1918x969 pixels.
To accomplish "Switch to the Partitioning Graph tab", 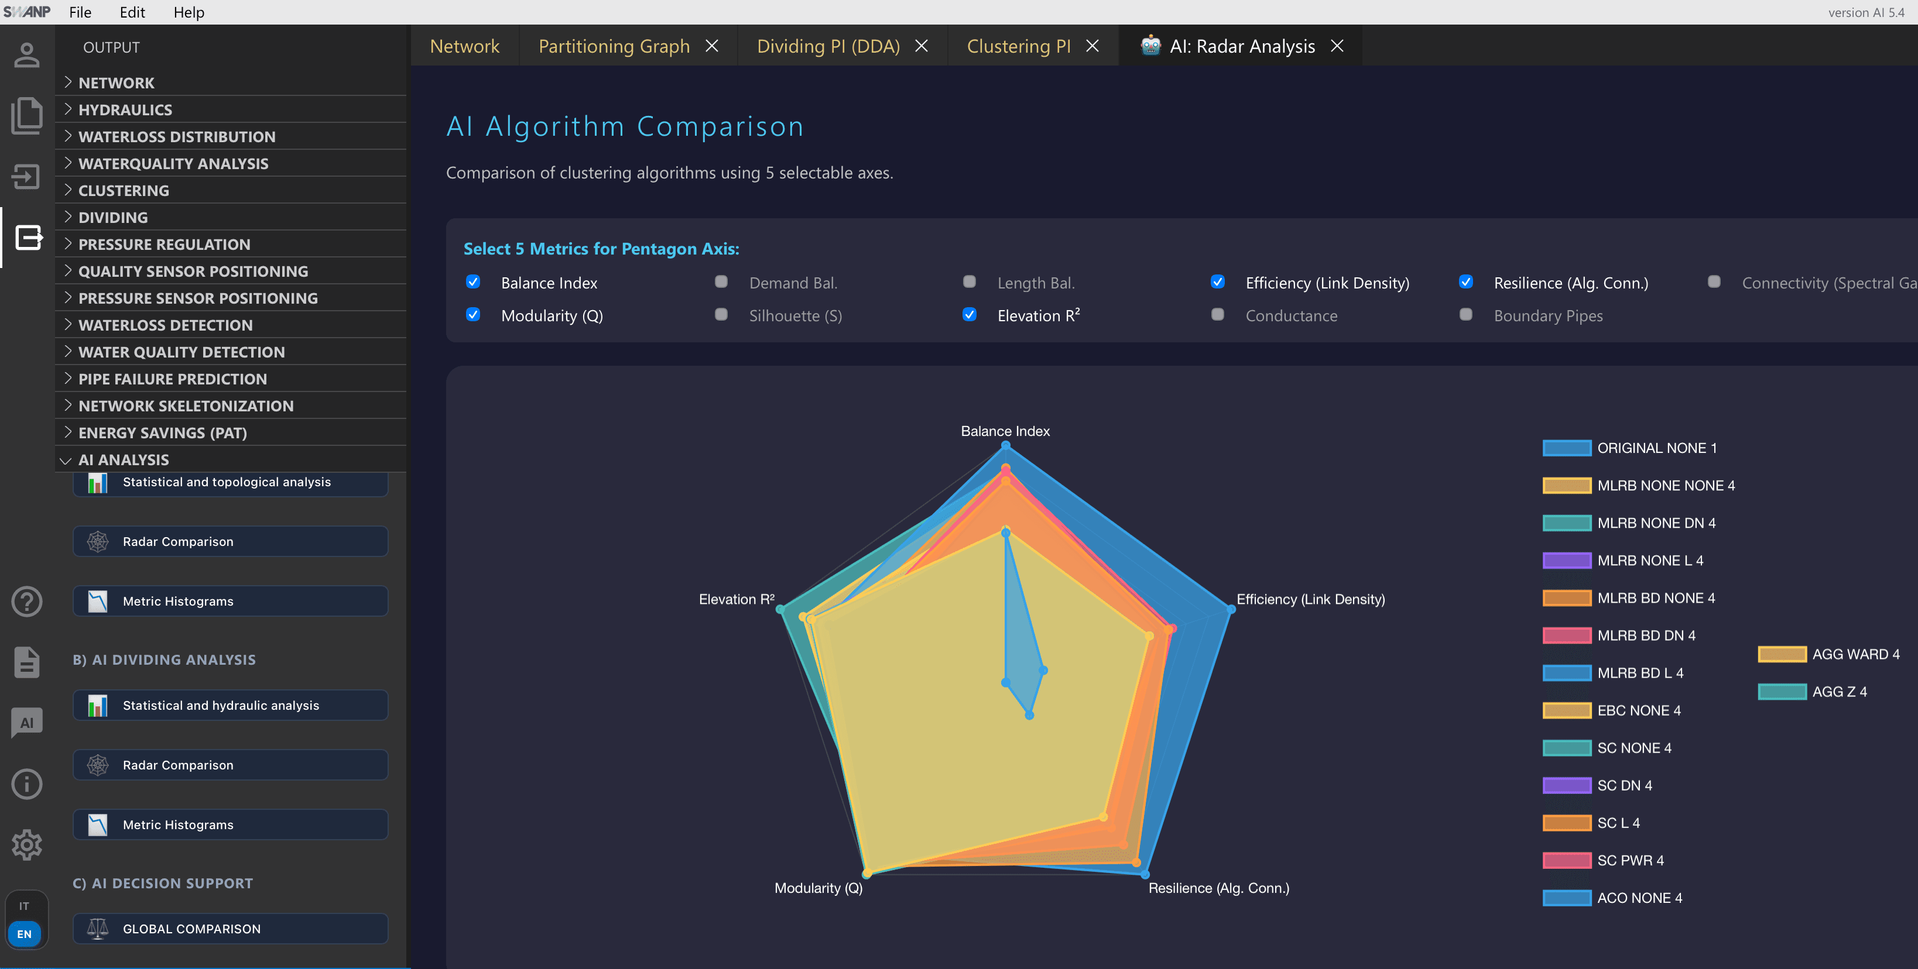I will [614, 46].
